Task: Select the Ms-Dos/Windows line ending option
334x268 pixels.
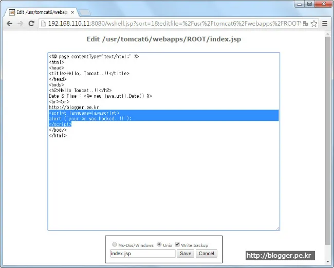Action: [114, 245]
